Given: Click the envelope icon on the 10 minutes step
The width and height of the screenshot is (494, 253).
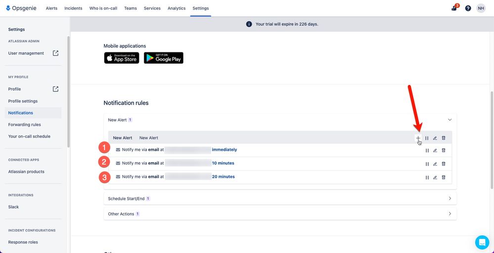Looking at the screenshot, I should (x=118, y=164).
